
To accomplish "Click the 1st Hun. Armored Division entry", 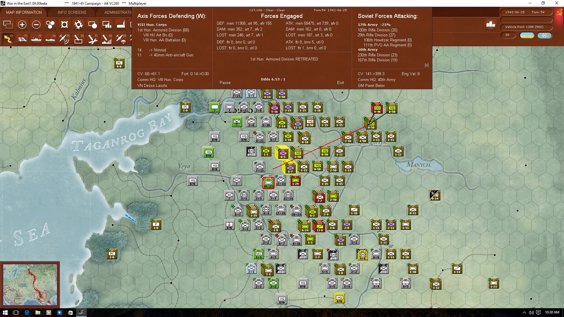I will pos(163,30).
